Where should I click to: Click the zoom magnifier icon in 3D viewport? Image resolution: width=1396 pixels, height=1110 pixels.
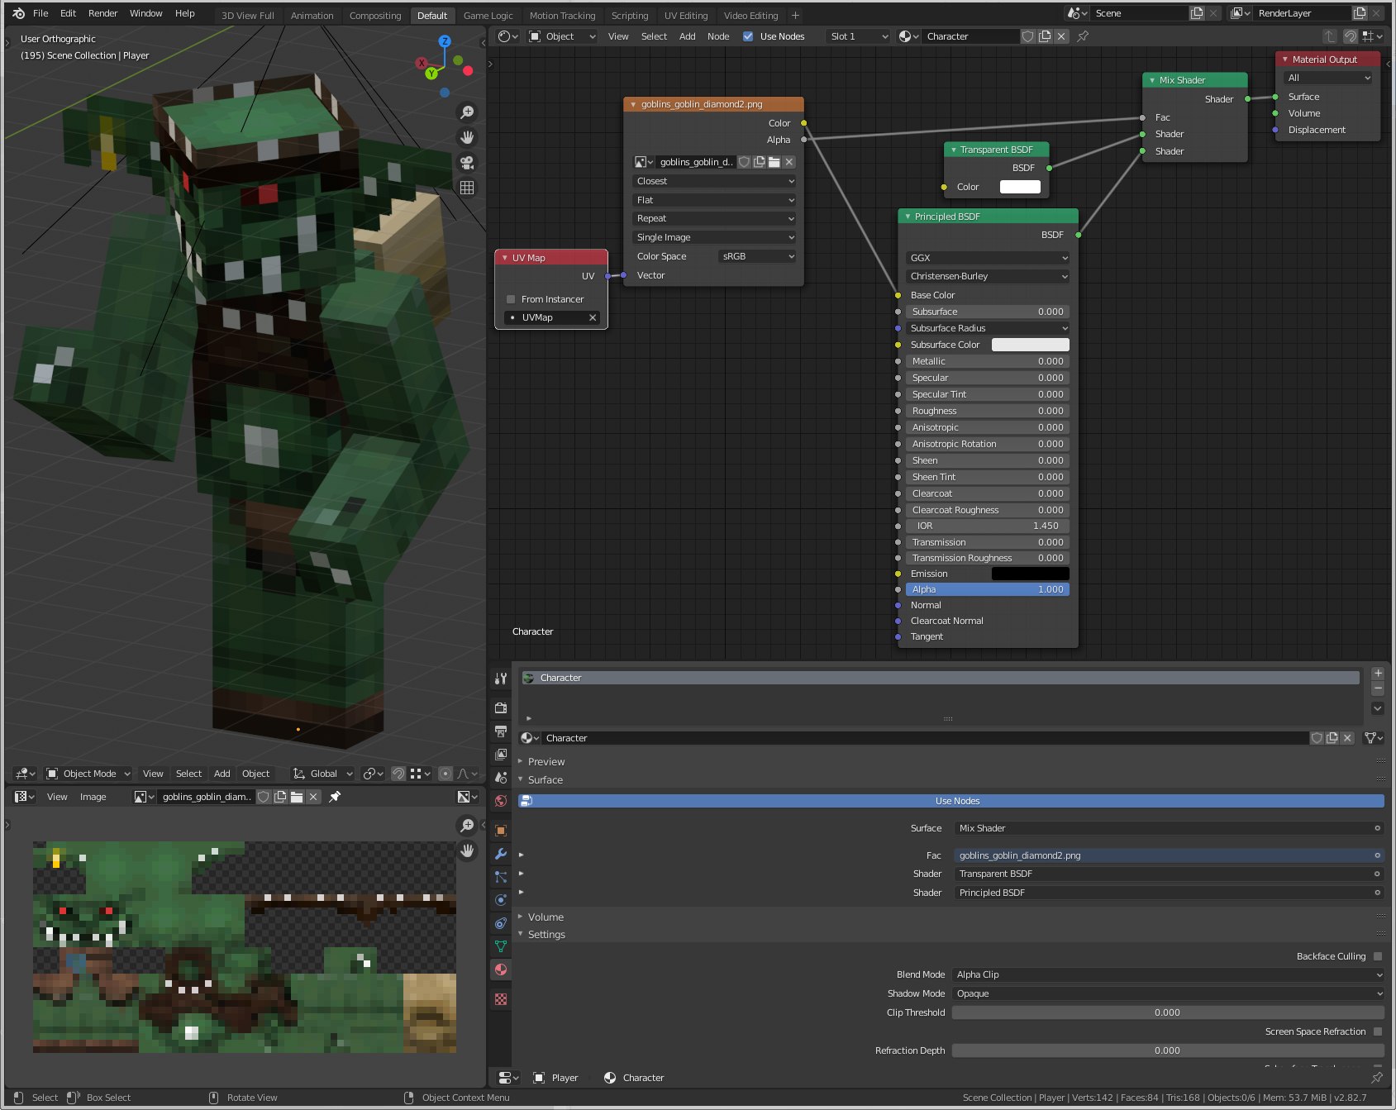point(467,112)
